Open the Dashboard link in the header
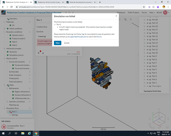171x136 pixels. 121,13
